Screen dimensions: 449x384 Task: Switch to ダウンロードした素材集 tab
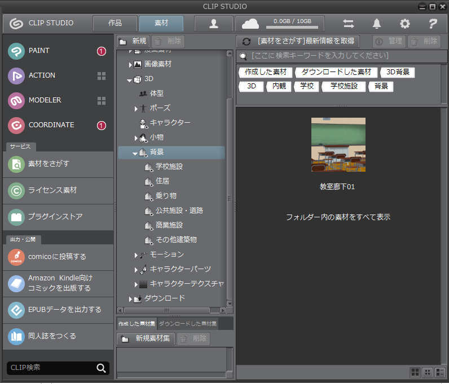click(x=187, y=324)
